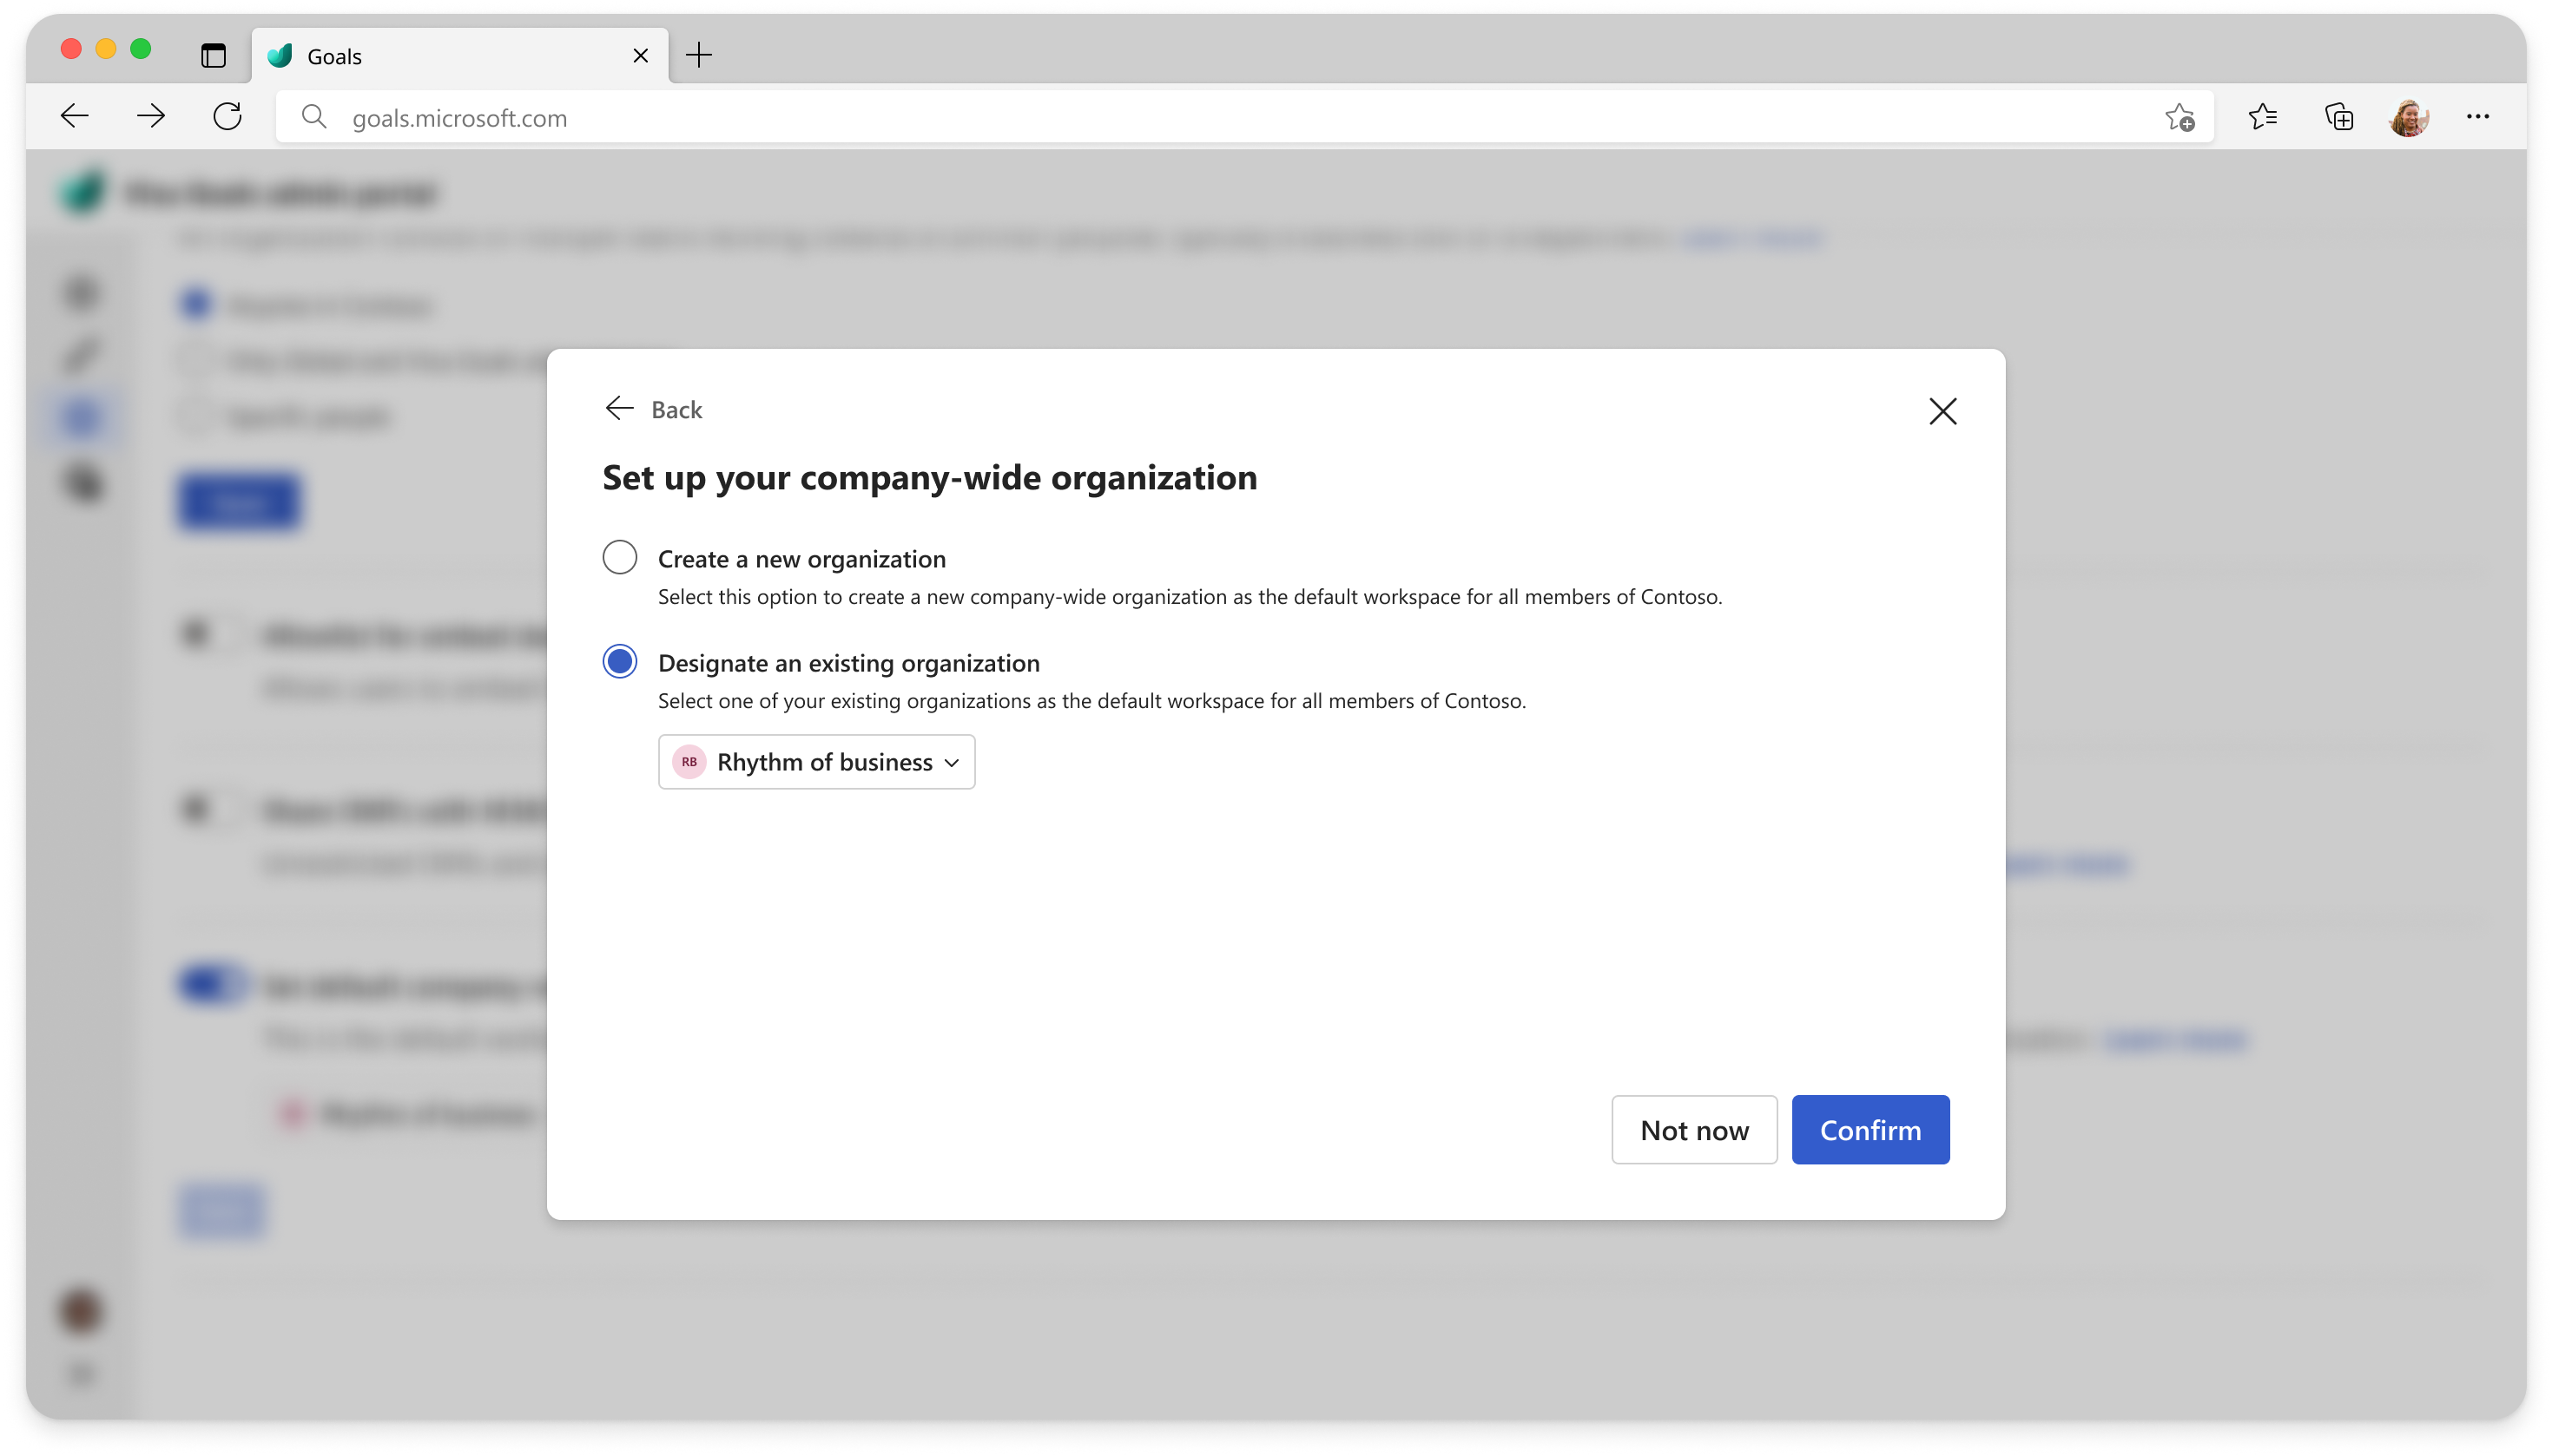The width and height of the screenshot is (2552, 1456).
Task: Click the sidebar settings/gear icon
Action: [x=82, y=482]
